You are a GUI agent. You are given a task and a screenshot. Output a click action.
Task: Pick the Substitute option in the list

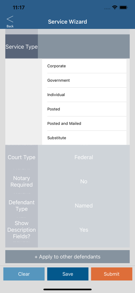coord(84,138)
